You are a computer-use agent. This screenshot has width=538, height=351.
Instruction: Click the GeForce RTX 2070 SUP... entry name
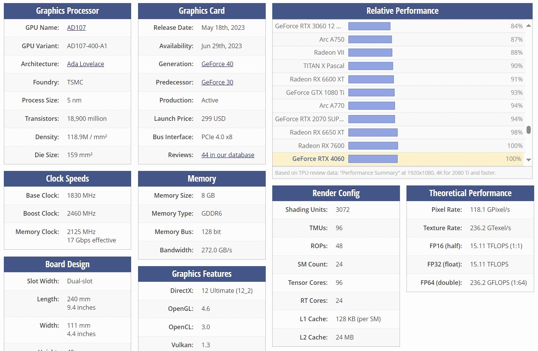pos(310,119)
